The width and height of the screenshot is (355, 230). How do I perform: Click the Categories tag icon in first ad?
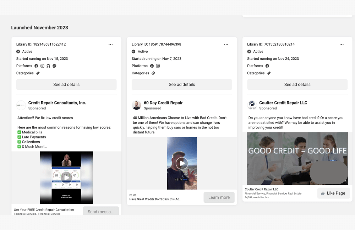tap(38, 73)
